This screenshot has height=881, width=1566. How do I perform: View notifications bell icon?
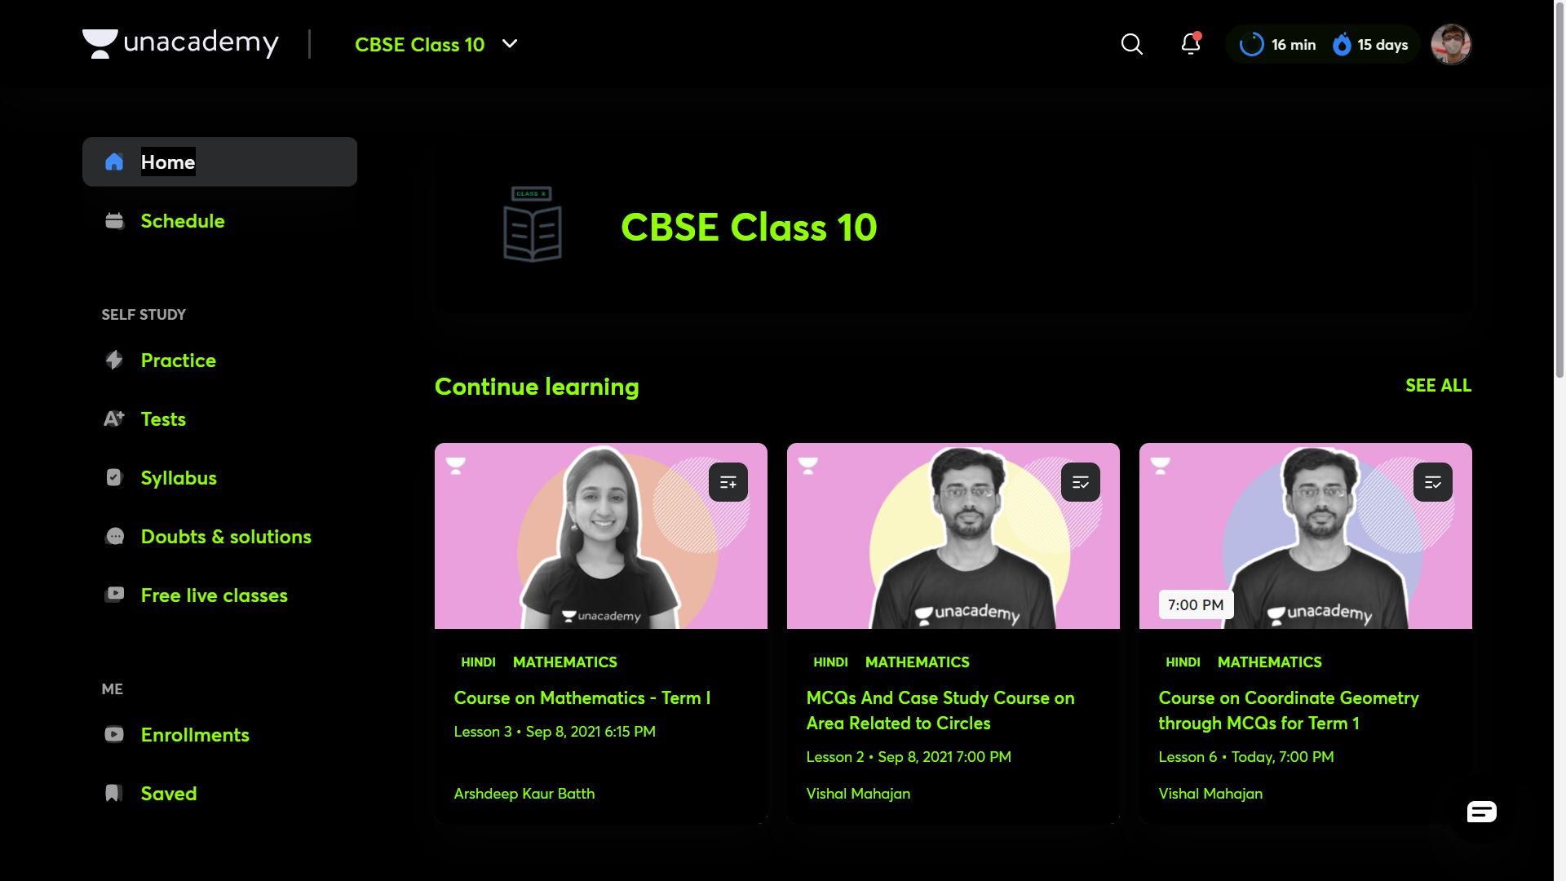tap(1191, 44)
